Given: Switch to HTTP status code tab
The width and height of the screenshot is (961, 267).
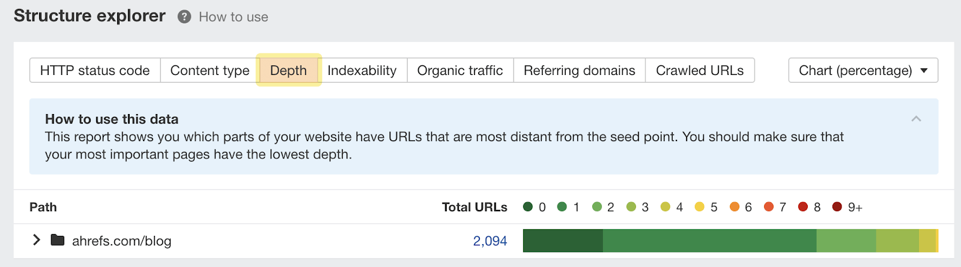Looking at the screenshot, I should (95, 70).
